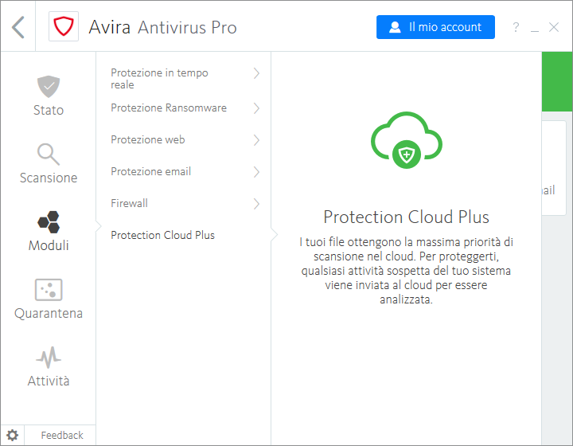Select Protection Cloud Plus menu entry
This screenshot has width=573, height=446.
(162, 235)
